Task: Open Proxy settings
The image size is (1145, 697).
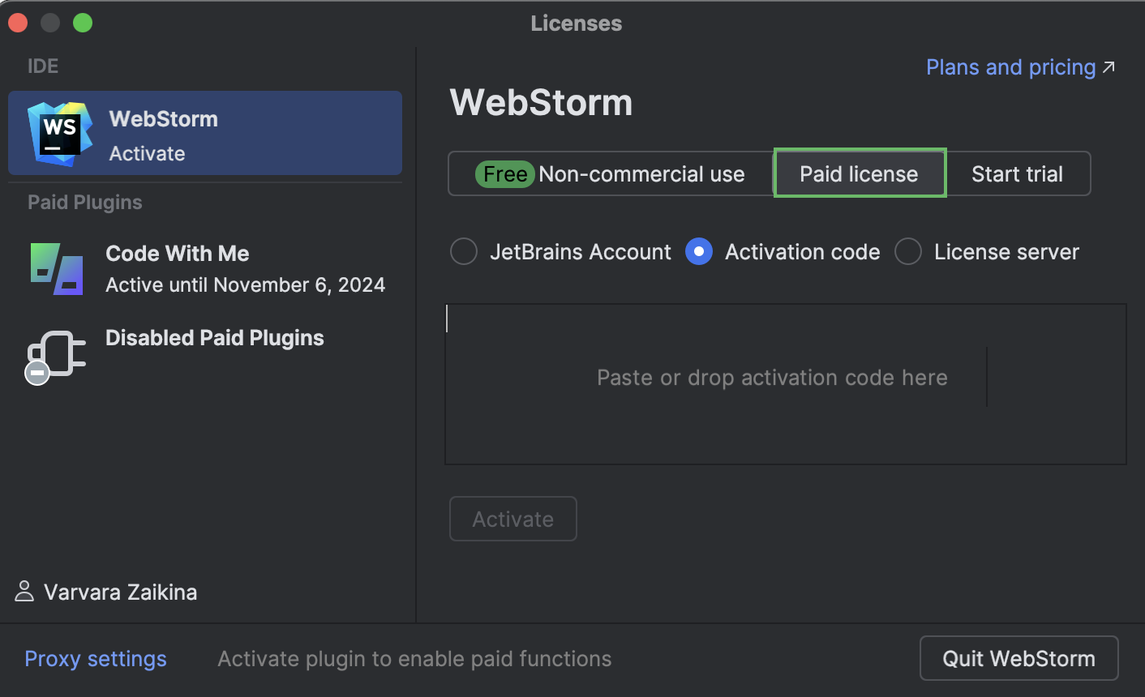Action: (x=95, y=658)
